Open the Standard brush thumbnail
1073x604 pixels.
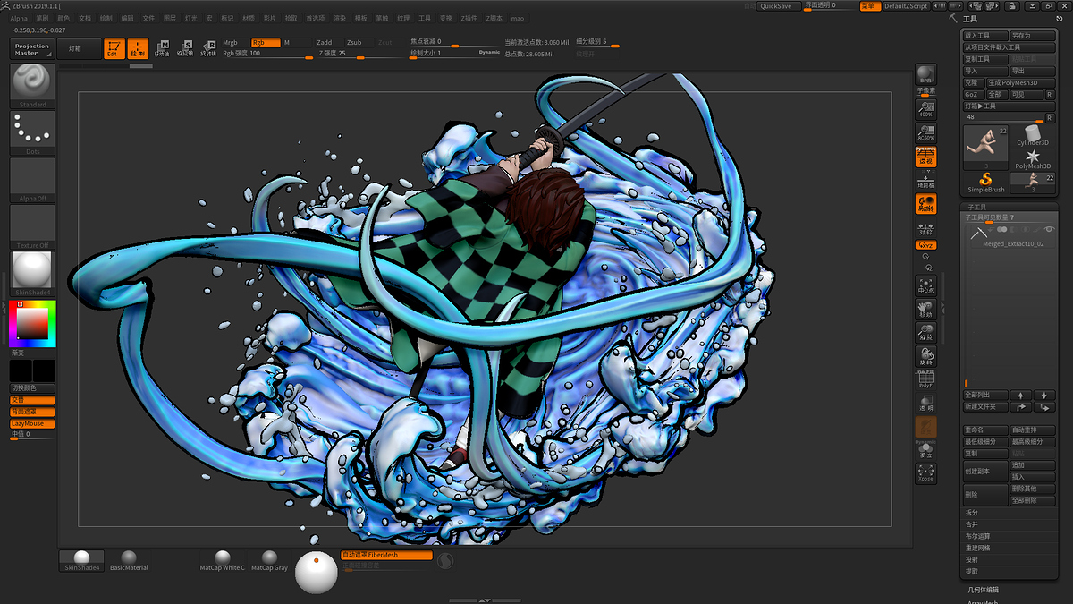32,86
